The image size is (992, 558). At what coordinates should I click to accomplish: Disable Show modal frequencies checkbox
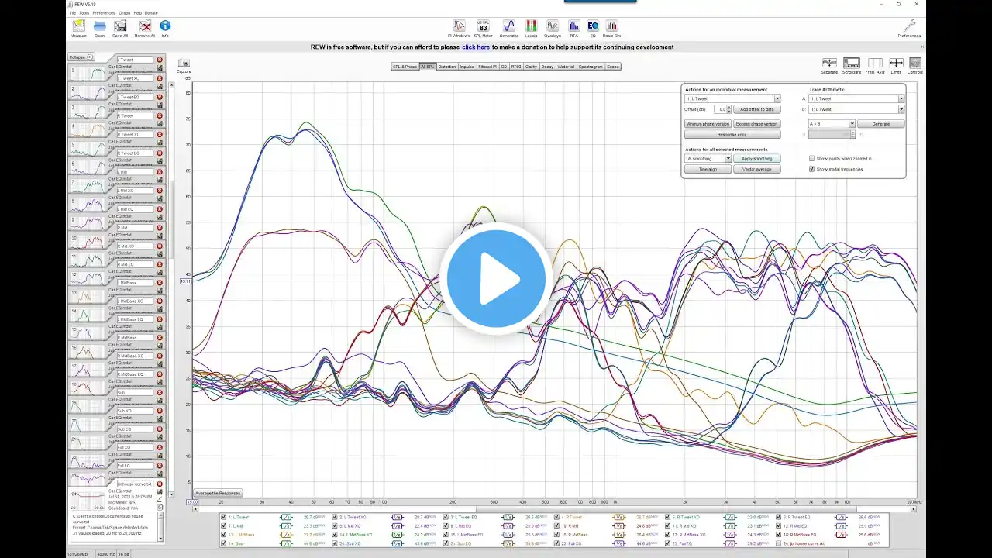coord(811,169)
